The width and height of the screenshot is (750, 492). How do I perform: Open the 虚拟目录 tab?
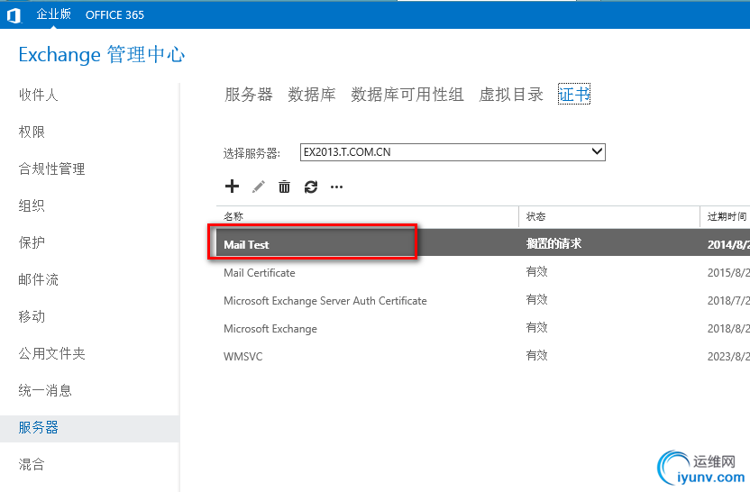click(511, 95)
